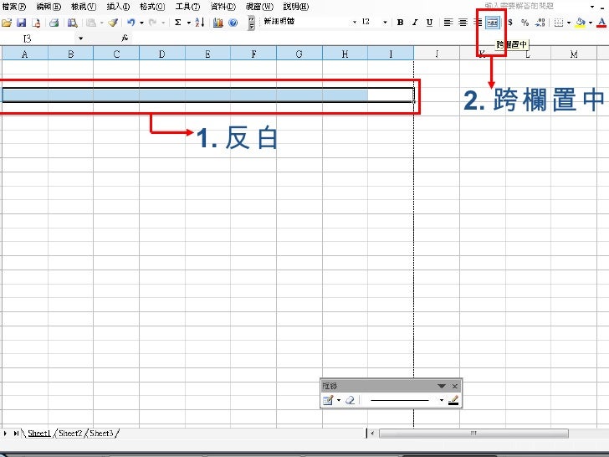Screen dimensions: 609x457
Task: Apply the red font color A
Action: 601,23
